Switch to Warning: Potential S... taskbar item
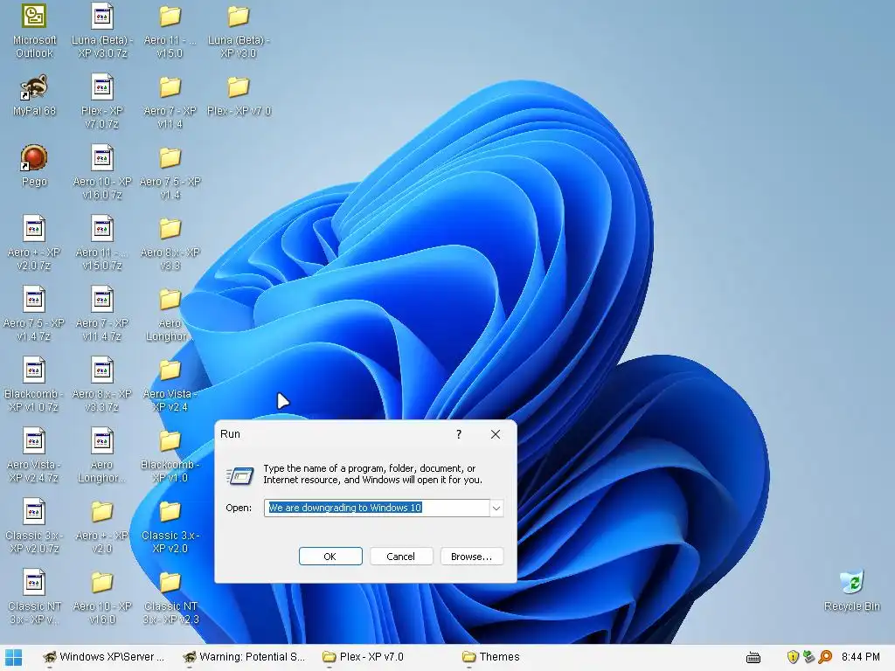Image resolution: width=895 pixels, height=671 pixels. (244, 657)
